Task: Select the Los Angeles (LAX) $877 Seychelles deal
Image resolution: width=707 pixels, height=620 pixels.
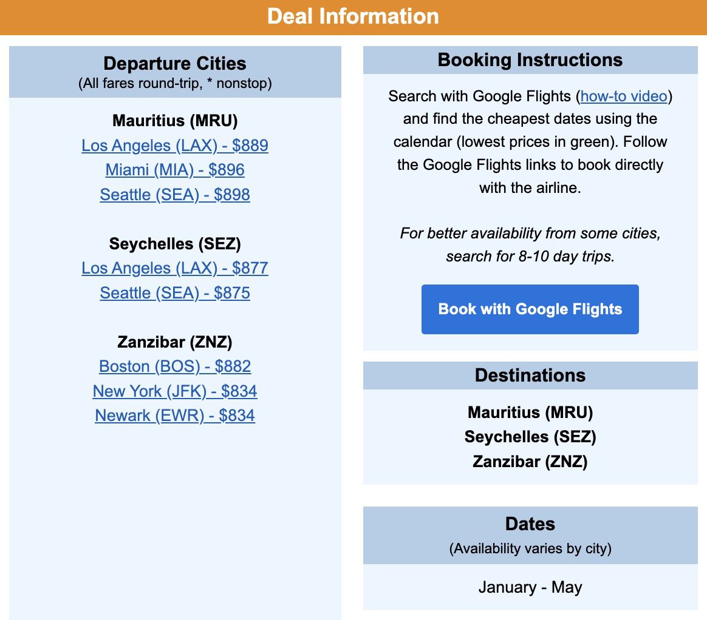Action: pos(174,268)
